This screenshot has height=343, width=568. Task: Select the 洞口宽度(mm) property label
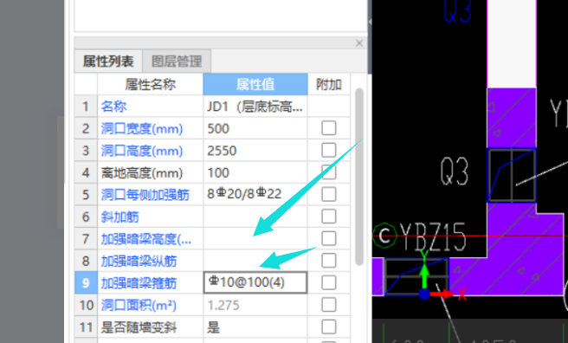[142, 128]
